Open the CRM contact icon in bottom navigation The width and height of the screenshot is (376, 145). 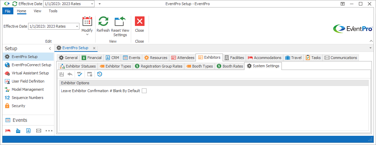pos(28,131)
